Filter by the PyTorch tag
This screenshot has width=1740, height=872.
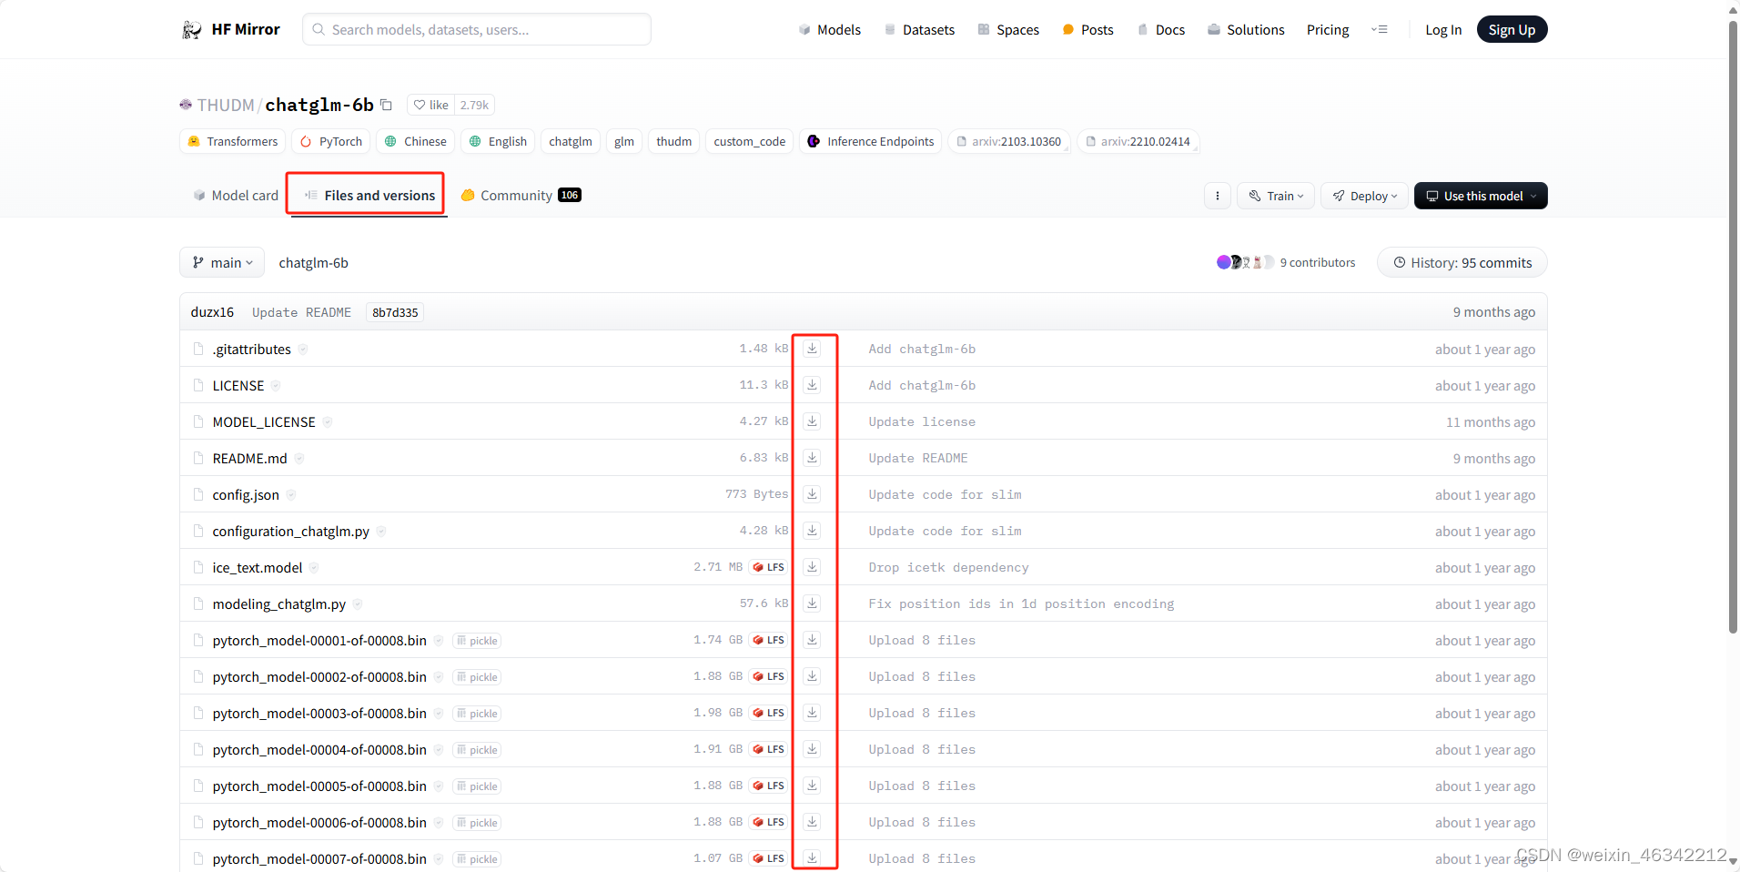click(x=331, y=141)
